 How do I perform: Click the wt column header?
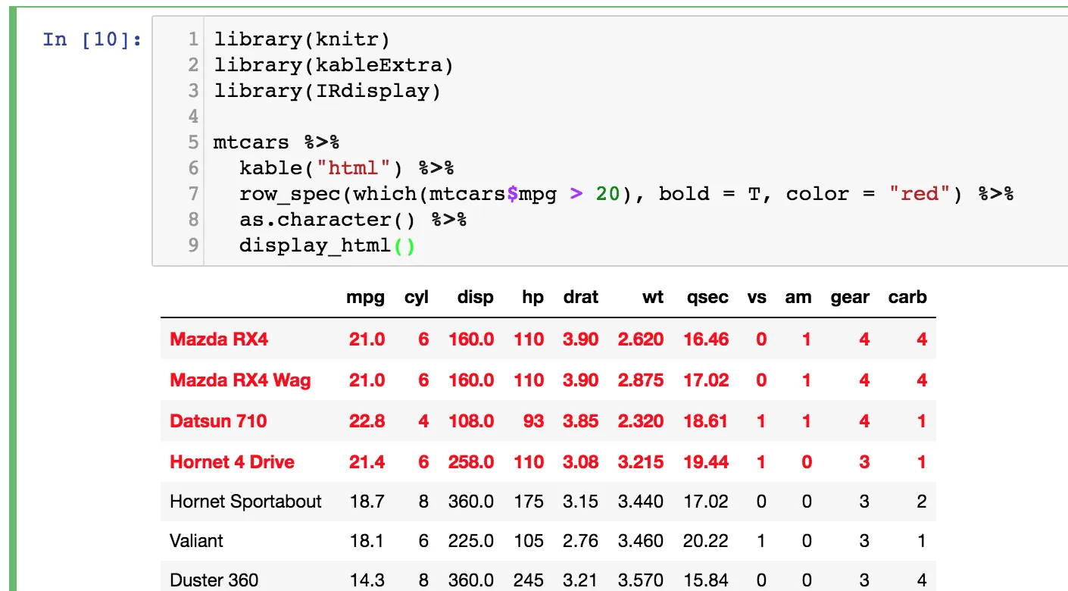tap(653, 298)
